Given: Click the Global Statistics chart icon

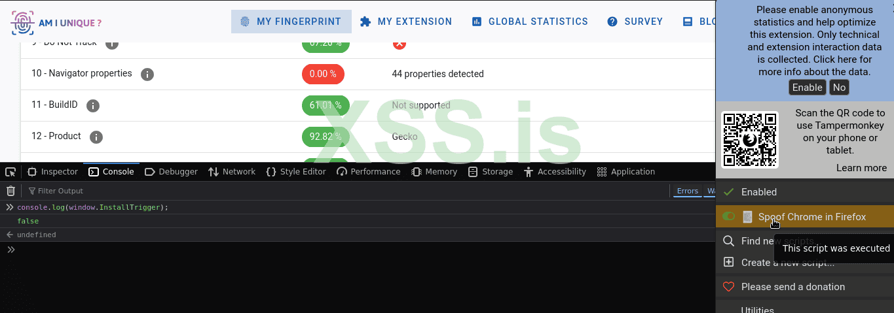Looking at the screenshot, I should (477, 22).
